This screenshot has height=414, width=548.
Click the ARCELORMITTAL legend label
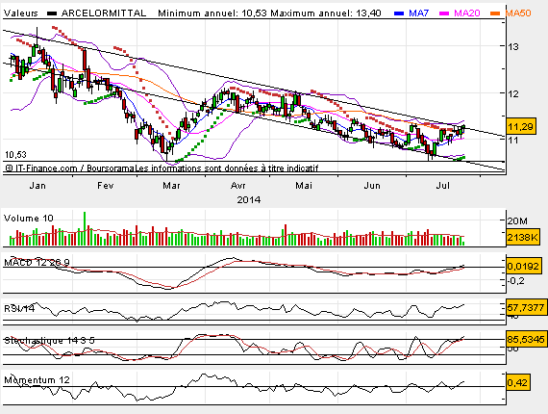(x=104, y=13)
